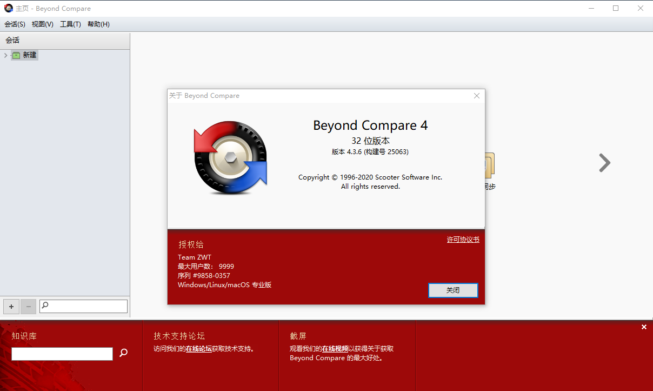Image resolution: width=653 pixels, height=391 pixels.
Task: Maximize the Beyond Compare window
Action: tap(616, 8)
